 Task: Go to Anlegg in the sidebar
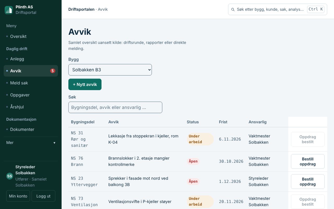pos(31,59)
